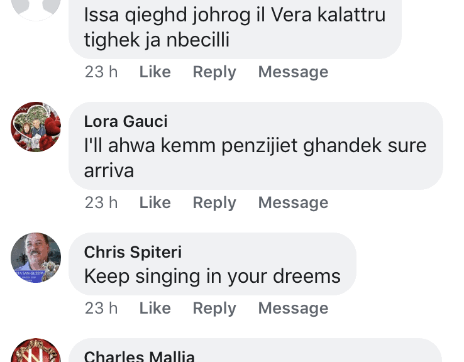Reply to the Vera kalattru comment
This screenshot has height=362, width=464.
(214, 72)
